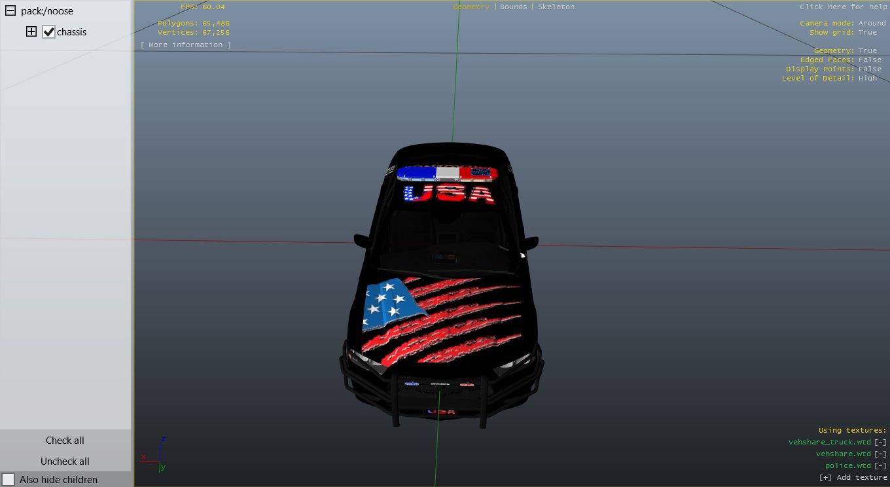This screenshot has height=487, width=890.
Task: Remove the vehshare_truck.wtd texture with [-]
Action: 880,442
